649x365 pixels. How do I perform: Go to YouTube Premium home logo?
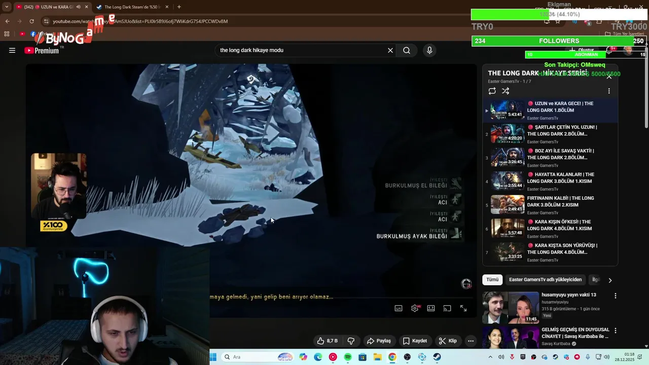pyautogui.click(x=42, y=50)
